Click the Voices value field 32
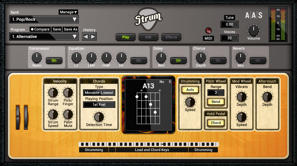The width and height of the screenshot is (297, 166). pos(229,38)
